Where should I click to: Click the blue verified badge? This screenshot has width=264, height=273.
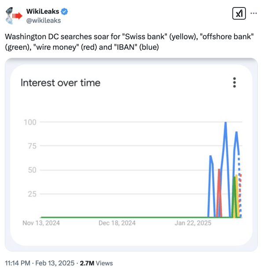click(x=64, y=11)
